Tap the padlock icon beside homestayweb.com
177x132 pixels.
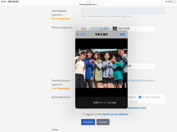[x=97, y=4]
